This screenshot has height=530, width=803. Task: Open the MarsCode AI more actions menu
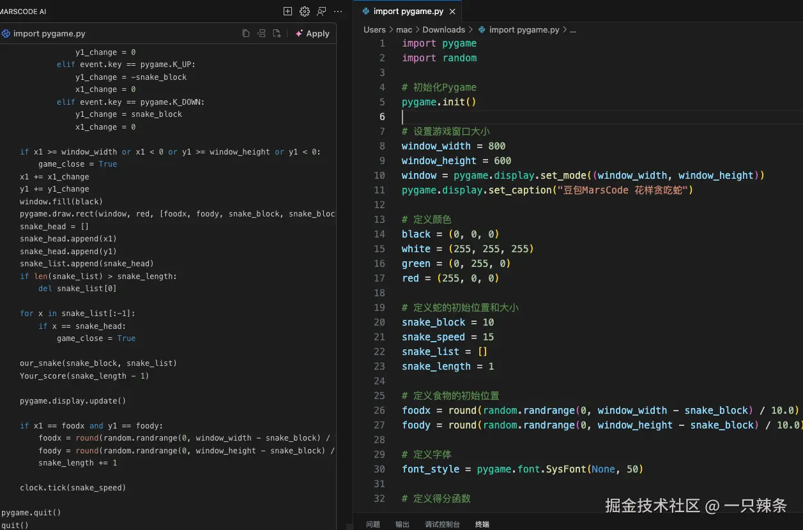pos(338,11)
